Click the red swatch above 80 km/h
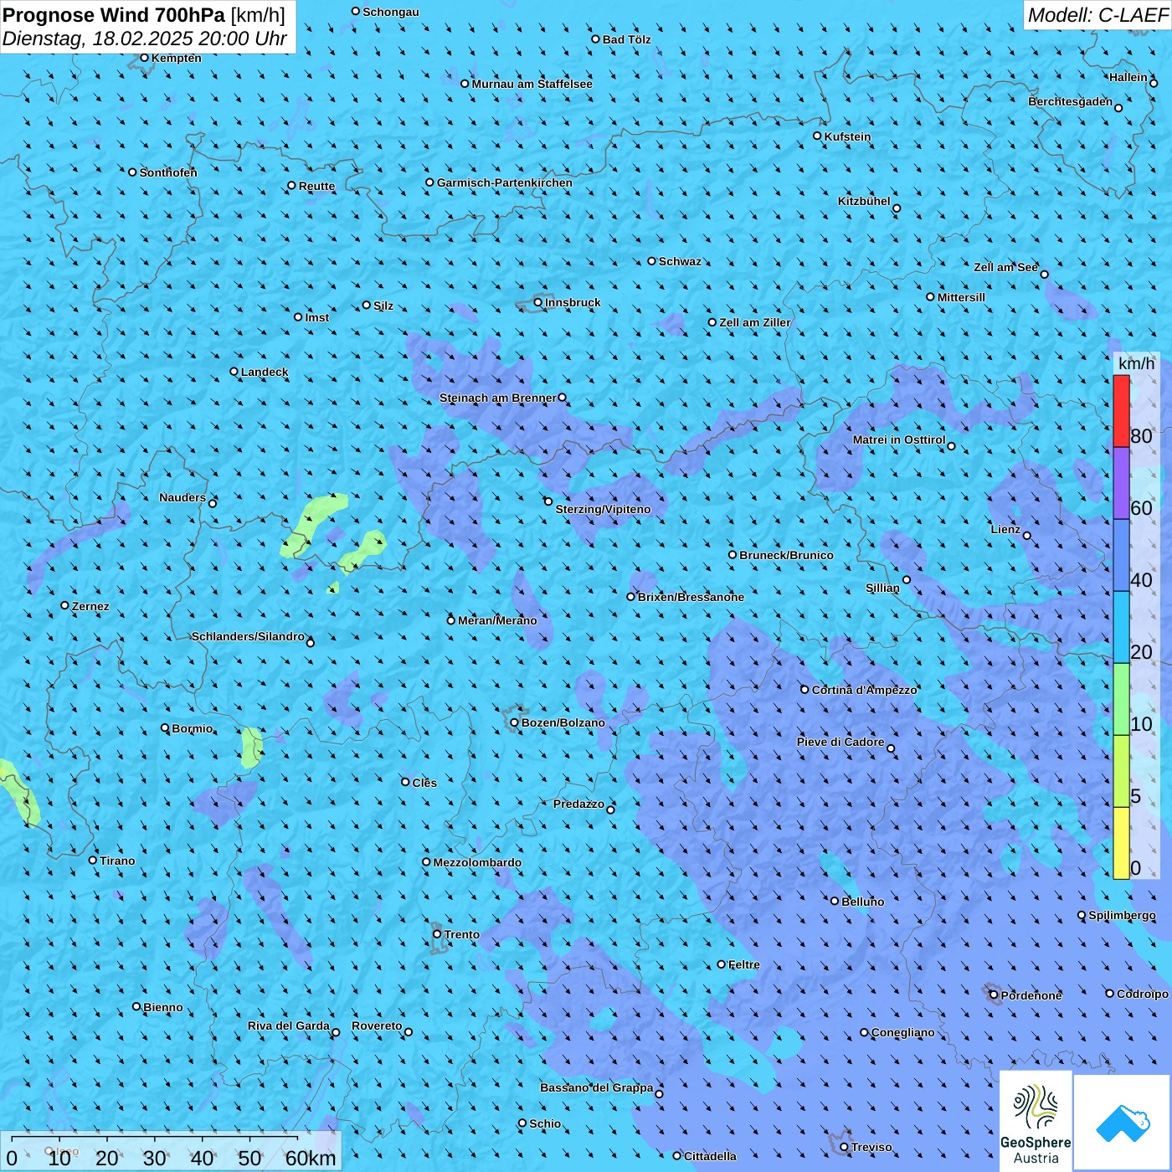 pyautogui.click(x=1121, y=411)
